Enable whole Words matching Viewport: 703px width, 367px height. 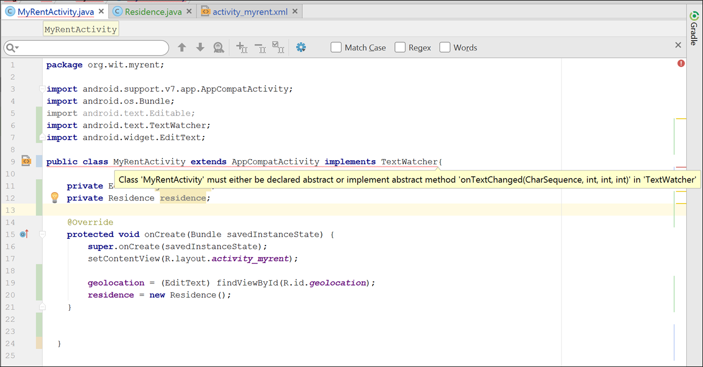click(445, 47)
